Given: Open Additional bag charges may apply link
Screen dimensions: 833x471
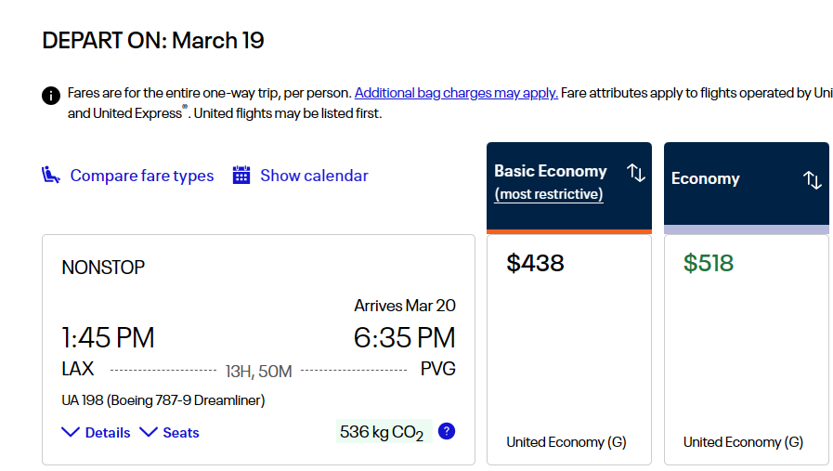Looking at the screenshot, I should 456,93.
